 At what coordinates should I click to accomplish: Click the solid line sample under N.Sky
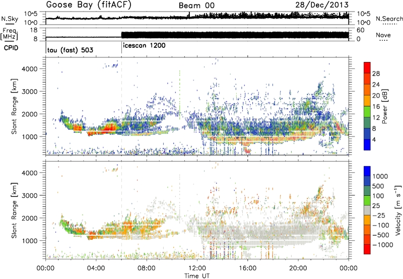(x=10, y=24)
